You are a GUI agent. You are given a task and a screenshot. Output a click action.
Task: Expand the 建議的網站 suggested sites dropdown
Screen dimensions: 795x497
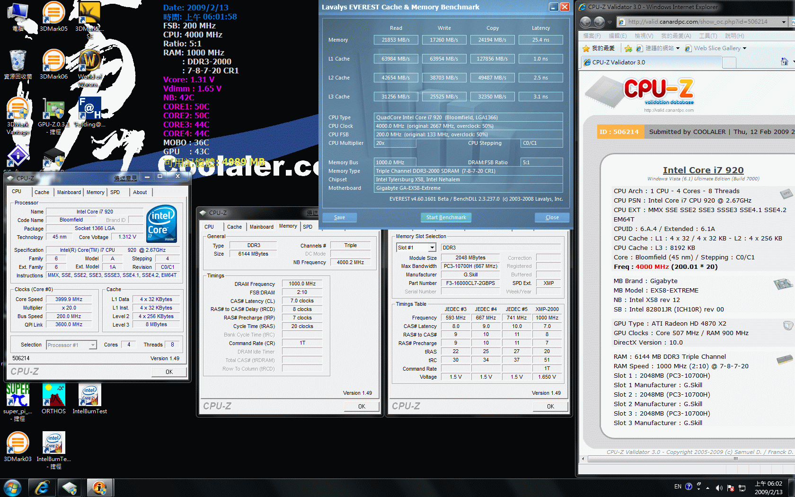point(678,48)
